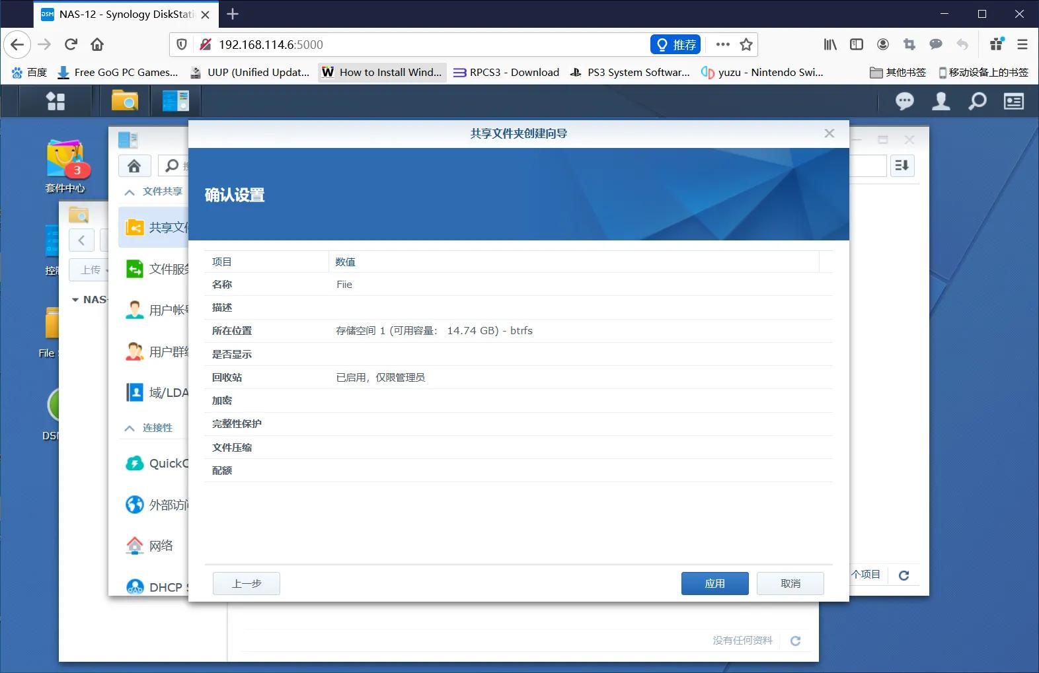
Task: Open Firefox application menu
Action: point(1022,44)
